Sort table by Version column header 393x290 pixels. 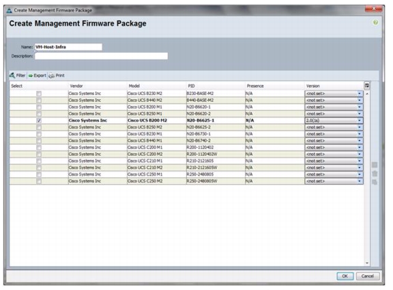(x=334, y=86)
